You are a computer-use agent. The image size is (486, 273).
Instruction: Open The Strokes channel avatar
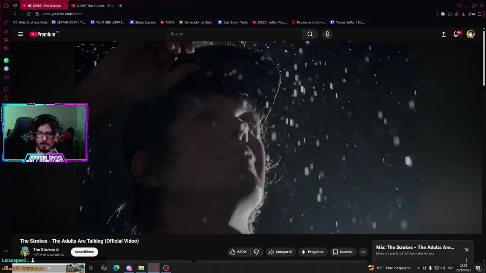pyautogui.click(x=25, y=252)
